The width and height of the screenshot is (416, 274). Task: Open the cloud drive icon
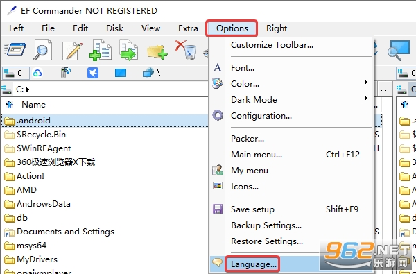click(x=37, y=73)
